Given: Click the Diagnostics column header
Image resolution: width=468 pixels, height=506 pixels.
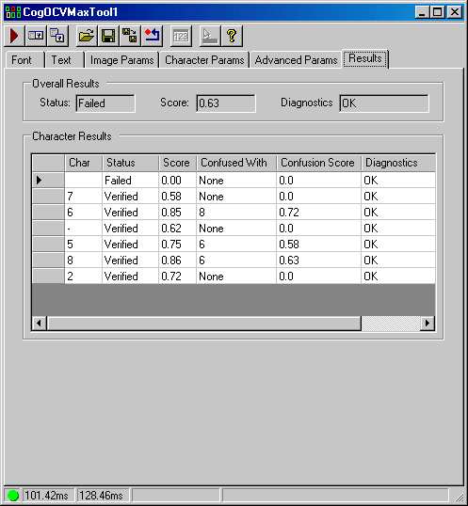Looking at the screenshot, I should pyautogui.click(x=398, y=163).
